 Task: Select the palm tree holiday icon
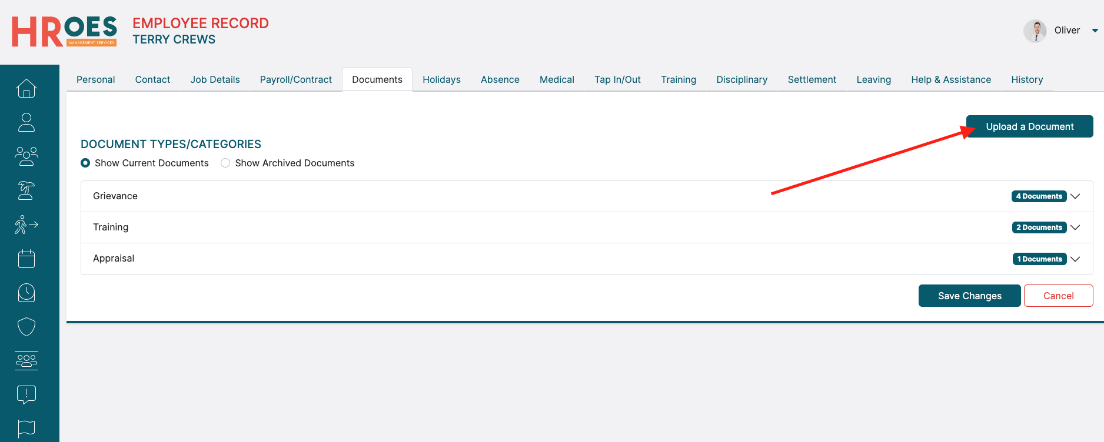pyautogui.click(x=26, y=190)
